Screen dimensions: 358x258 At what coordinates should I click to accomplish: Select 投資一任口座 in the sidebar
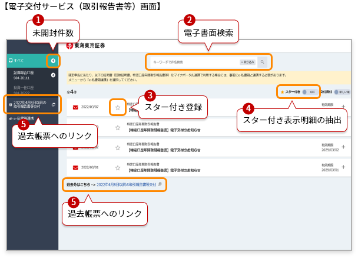[x=32, y=90]
